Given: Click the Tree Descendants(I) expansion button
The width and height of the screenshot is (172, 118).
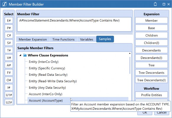Looking at the screenshot, I should pyautogui.click(x=151, y=80).
